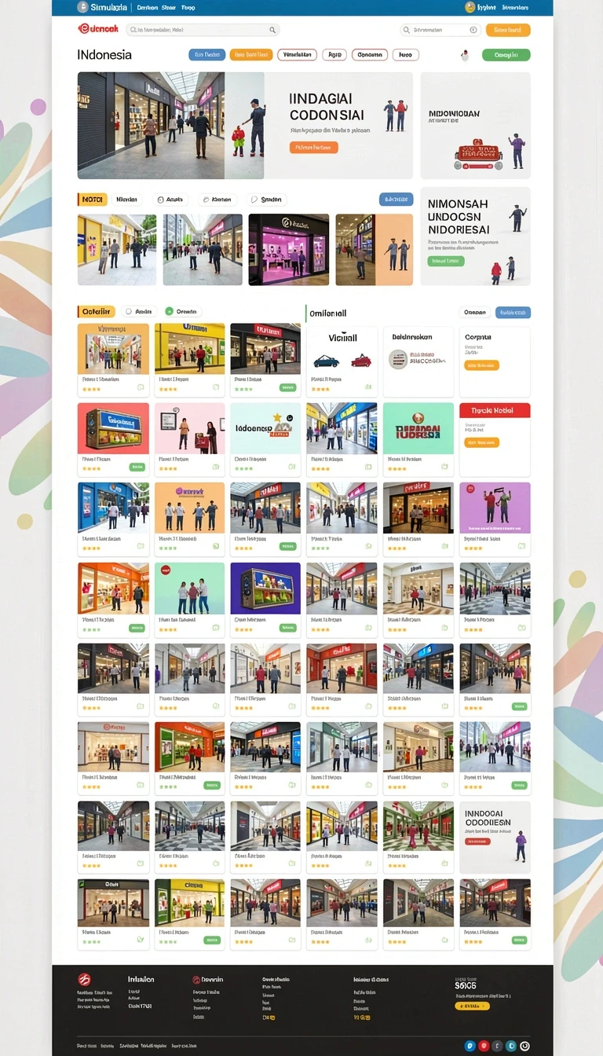Select the Asuian radio option
The height and width of the screenshot is (1056, 603).
point(137,311)
